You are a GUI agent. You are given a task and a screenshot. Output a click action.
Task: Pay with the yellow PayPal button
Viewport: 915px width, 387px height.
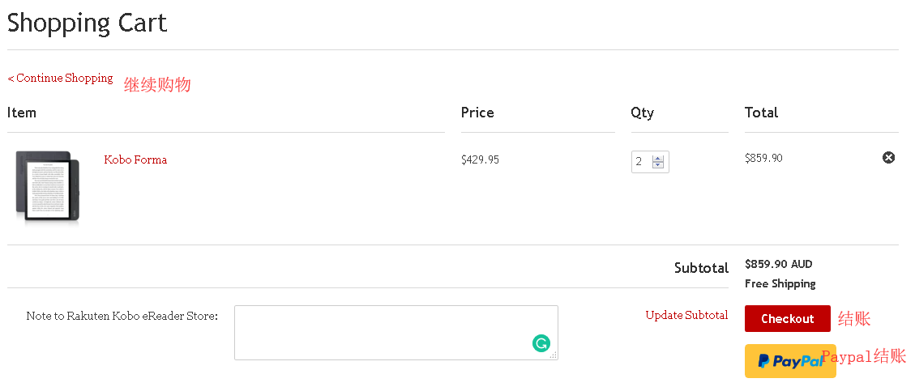click(x=790, y=361)
